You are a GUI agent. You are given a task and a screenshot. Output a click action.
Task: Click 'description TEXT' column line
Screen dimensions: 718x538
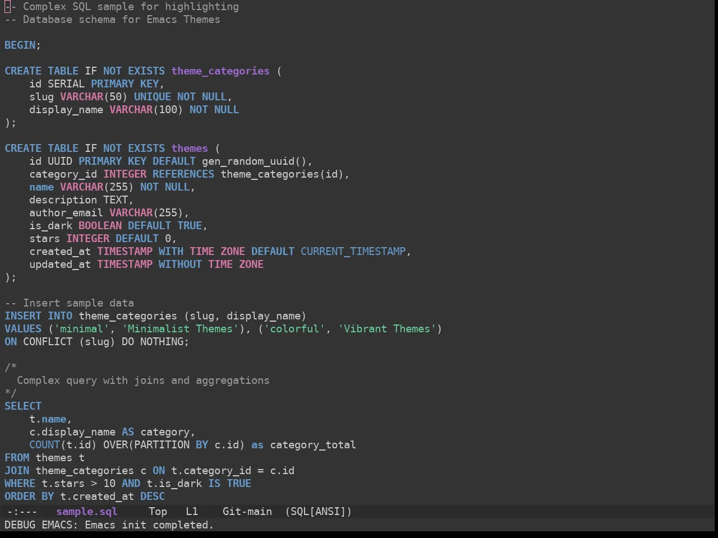[x=81, y=200]
